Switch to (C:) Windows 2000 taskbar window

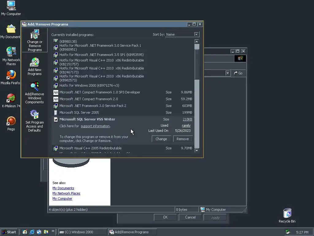82,232
